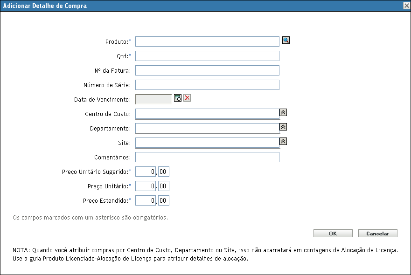Viewport: 411px width, 275px height.
Task: Click the Departamento input field
Action: tap(207, 128)
